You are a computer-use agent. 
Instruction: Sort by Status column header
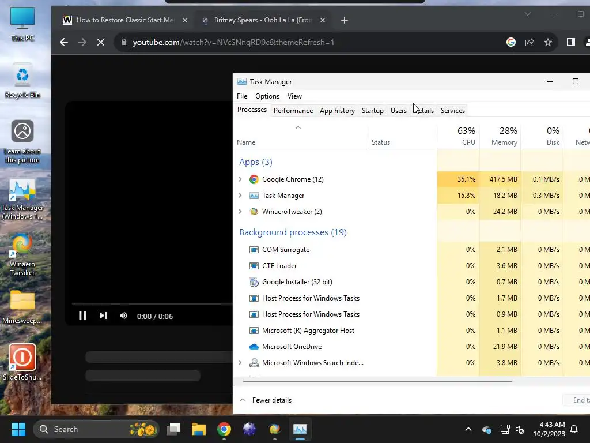pyautogui.click(x=402, y=136)
